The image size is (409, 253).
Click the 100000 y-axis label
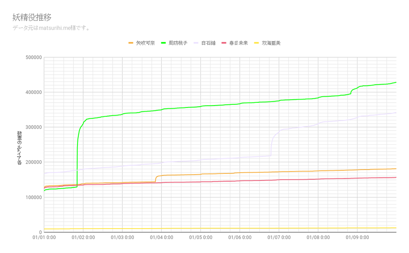(34, 197)
